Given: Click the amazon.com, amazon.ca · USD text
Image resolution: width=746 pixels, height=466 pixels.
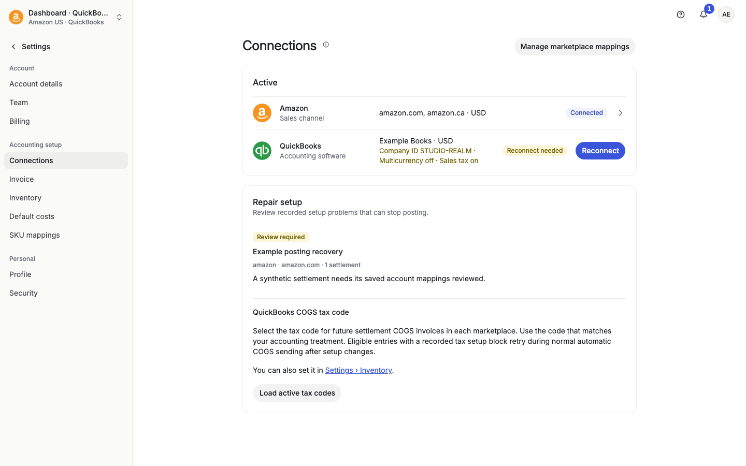Looking at the screenshot, I should (433, 113).
